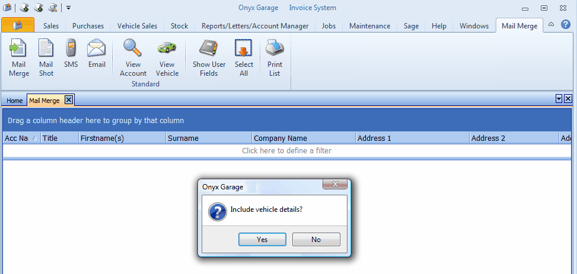Select the Mail Merge ribbon tab
The height and width of the screenshot is (274, 577).
[519, 25]
